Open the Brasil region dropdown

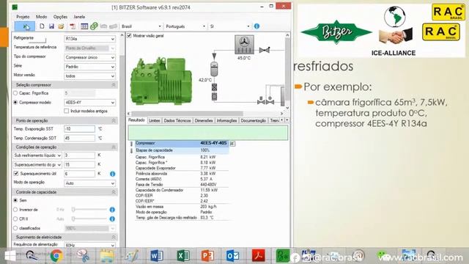point(141,26)
